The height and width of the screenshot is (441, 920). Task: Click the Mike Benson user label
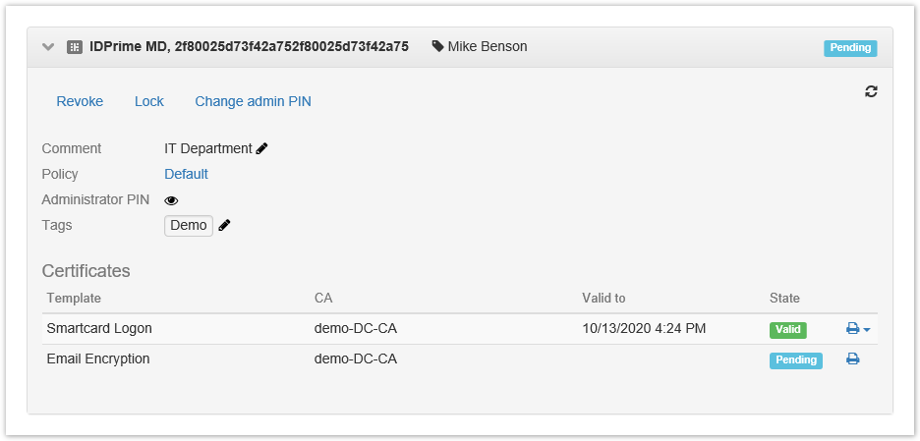pos(488,46)
